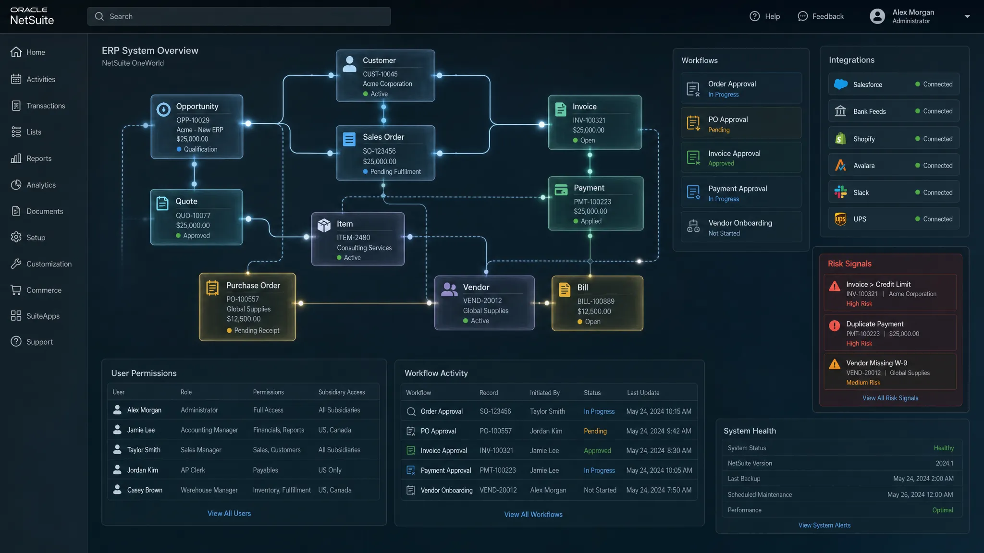Click the Duplicate Payment alert icon

coord(835,325)
